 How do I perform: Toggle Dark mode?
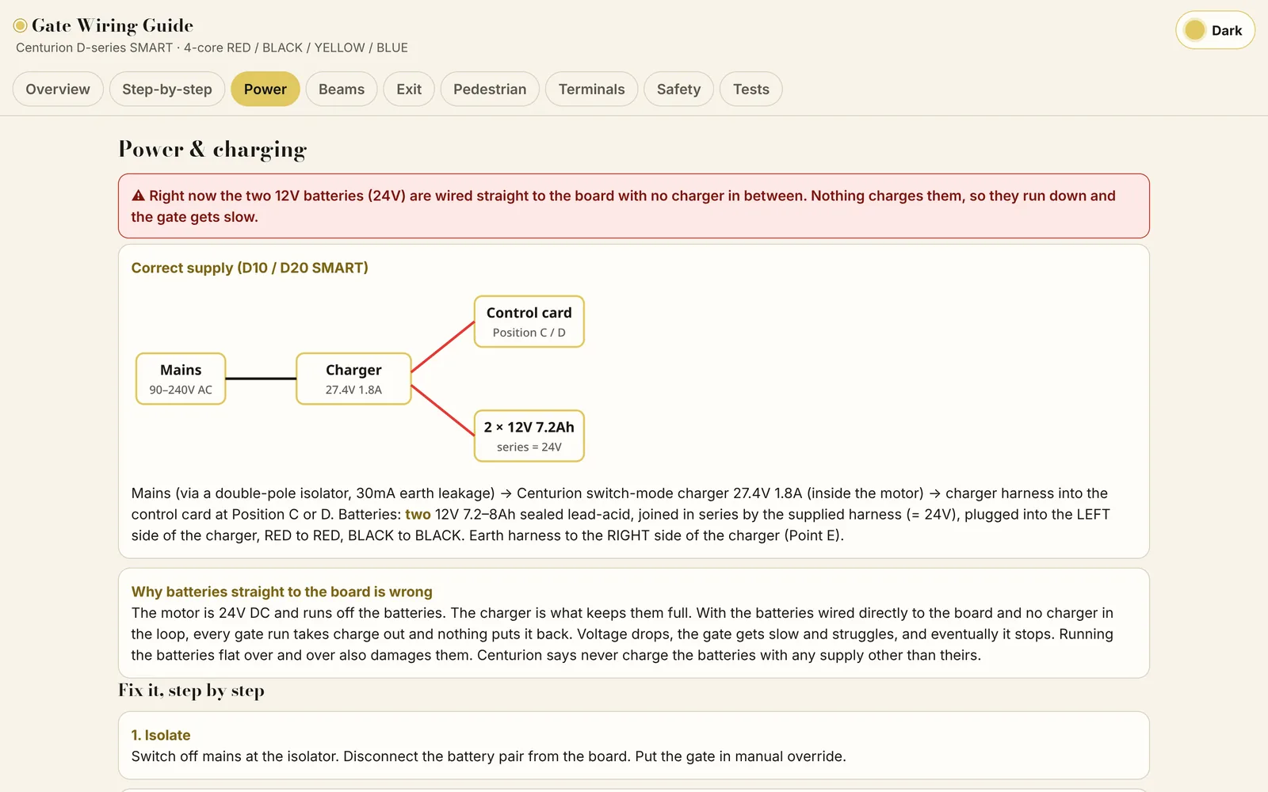[x=1215, y=31]
